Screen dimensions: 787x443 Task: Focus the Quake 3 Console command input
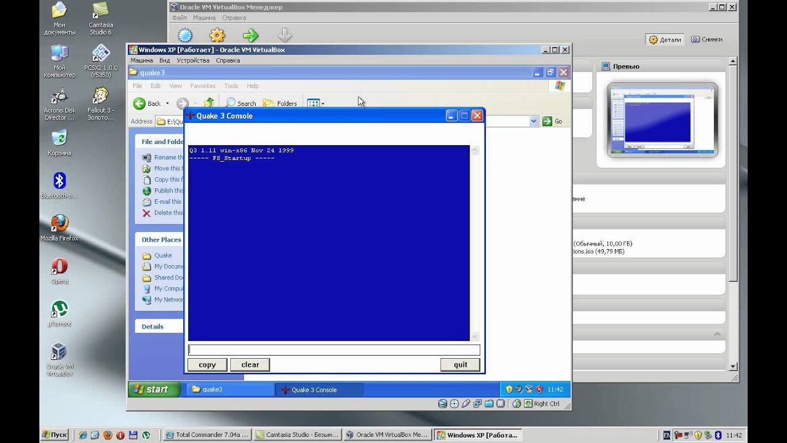click(334, 349)
